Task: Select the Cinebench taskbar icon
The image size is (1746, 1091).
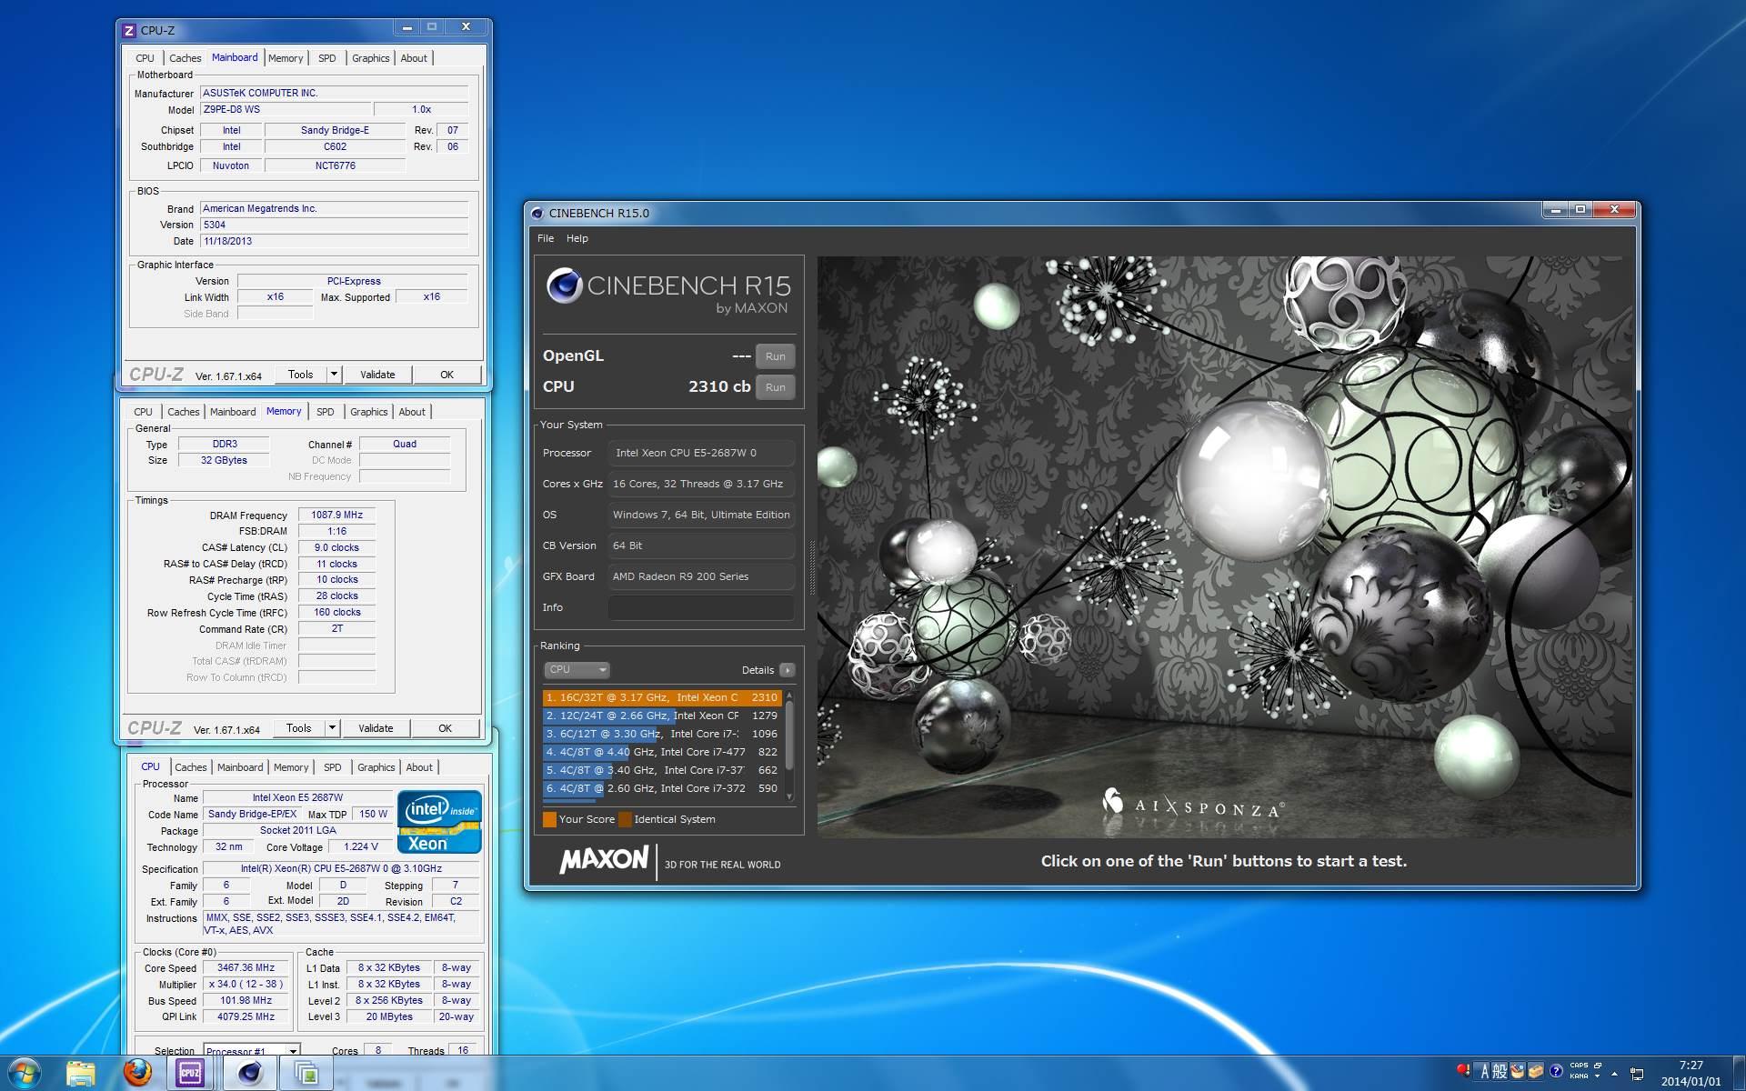Action: (249, 1074)
